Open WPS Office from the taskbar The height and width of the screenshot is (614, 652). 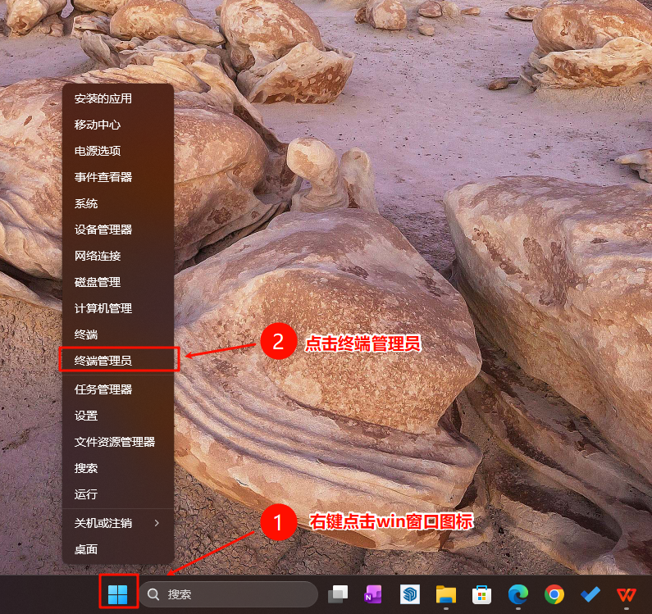[626, 594]
